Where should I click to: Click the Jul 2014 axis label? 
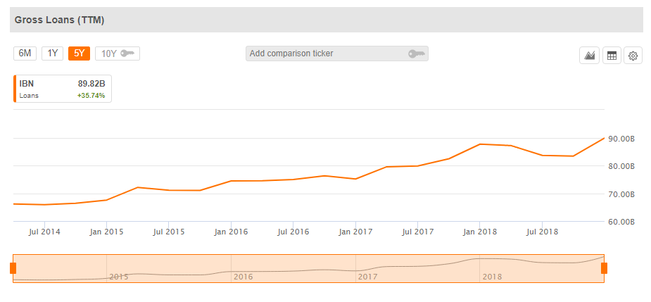tap(44, 232)
